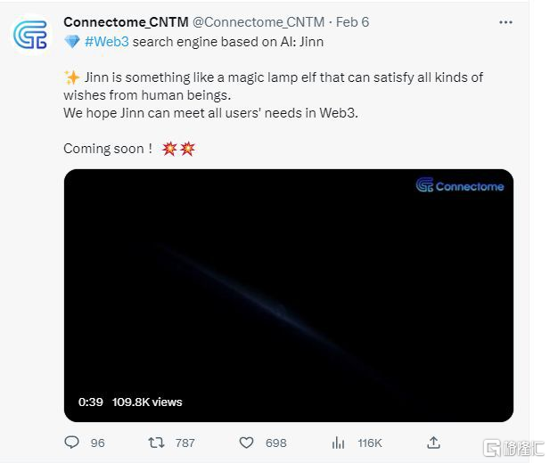Click the 116K views count
Screen dimensions: 550x463
point(370,443)
